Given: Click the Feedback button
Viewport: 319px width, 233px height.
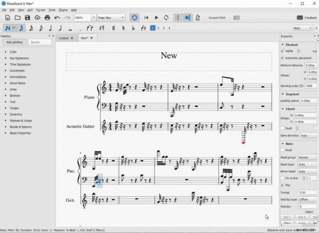Looking at the screenshot, I should click(x=307, y=18).
